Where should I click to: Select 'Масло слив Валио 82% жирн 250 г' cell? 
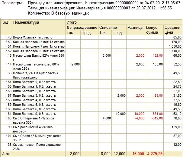tap(39, 58)
